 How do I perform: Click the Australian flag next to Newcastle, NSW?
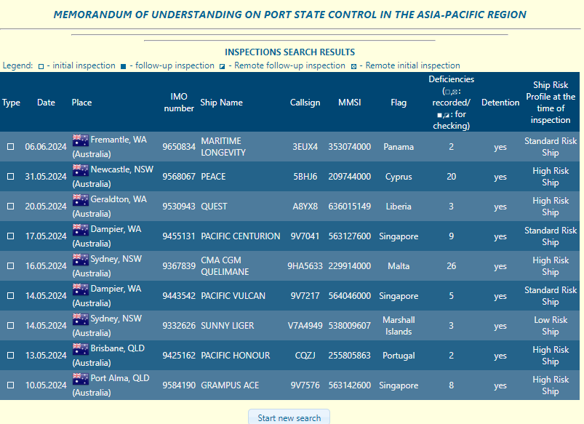pyautogui.click(x=81, y=170)
